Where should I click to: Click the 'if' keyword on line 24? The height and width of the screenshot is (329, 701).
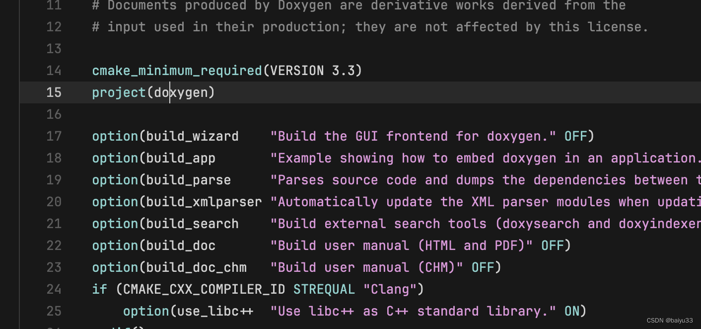(100, 289)
